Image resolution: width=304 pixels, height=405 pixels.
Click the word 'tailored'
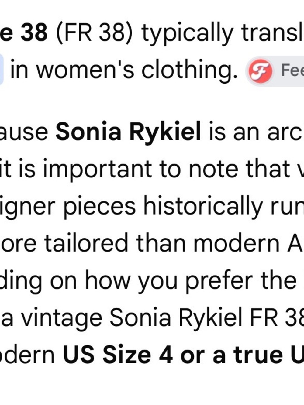coord(86,243)
